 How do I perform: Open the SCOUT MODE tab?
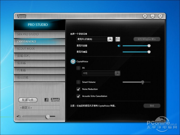pyautogui.click(x=39, y=49)
